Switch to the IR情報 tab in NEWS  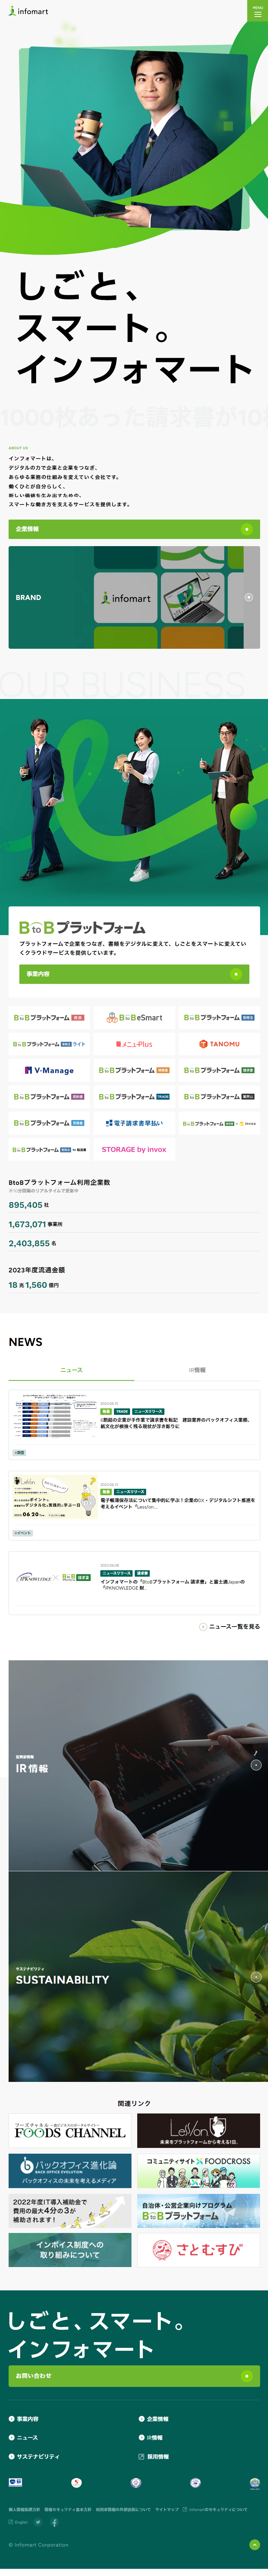pos(197,1370)
